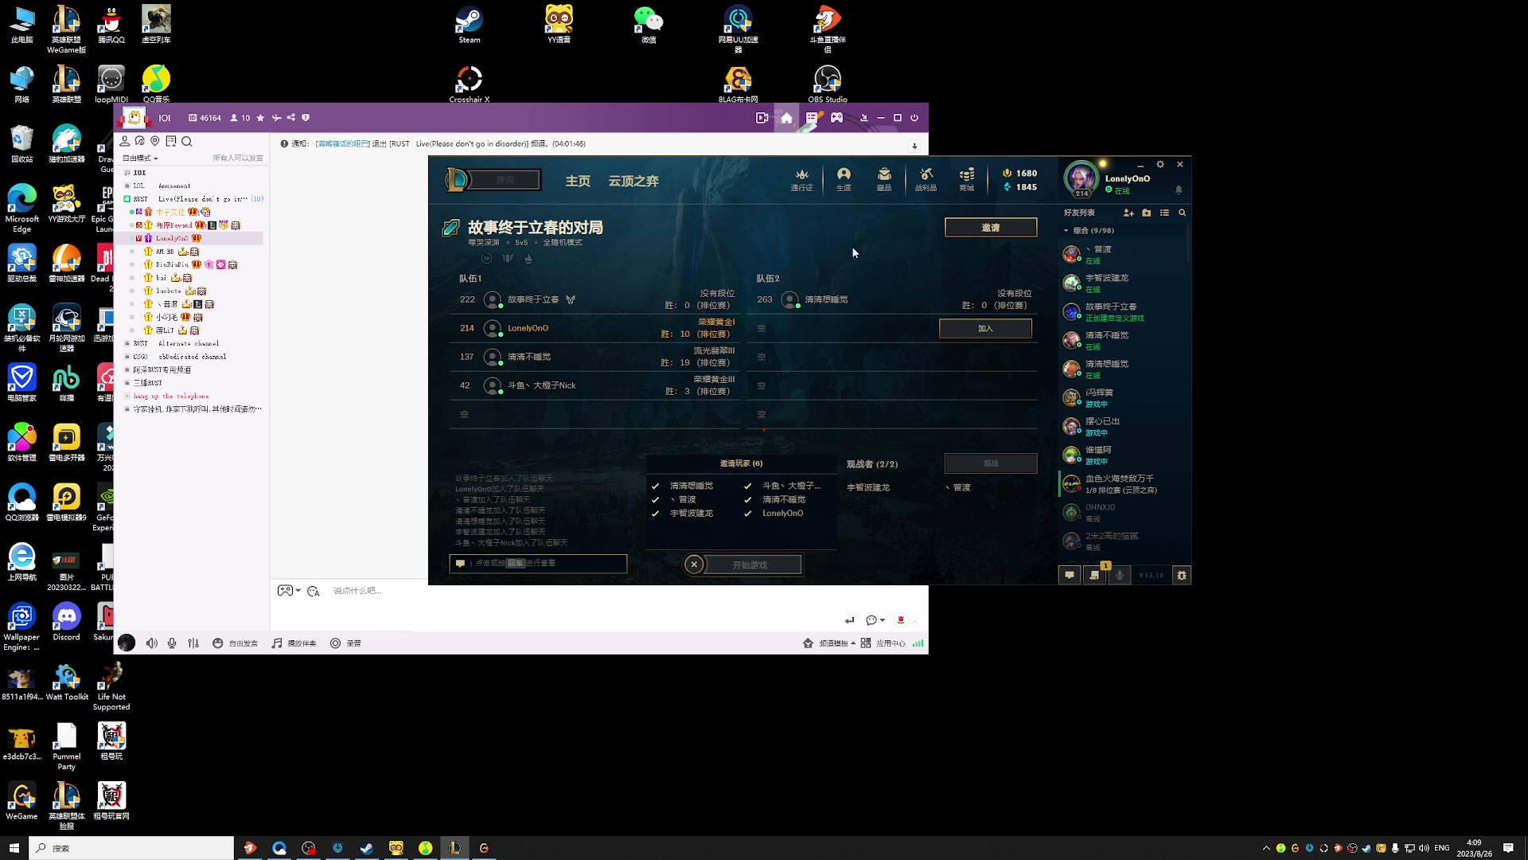Expand the flower gift arrow in YY chat
The image size is (1528, 860).
[915, 621]
